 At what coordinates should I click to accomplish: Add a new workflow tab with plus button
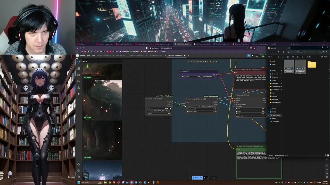[x=188, y=55]
